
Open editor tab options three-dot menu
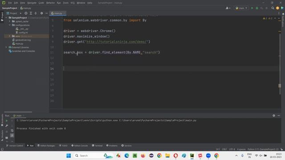click(x=279, y=13)
